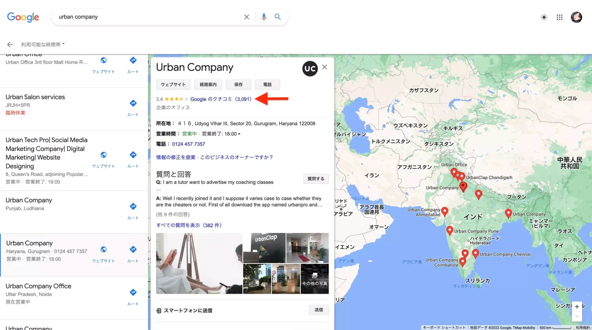Click the back arrow below Google logo
This screenshot has height=330, width=592.
[x=10, y=45]
